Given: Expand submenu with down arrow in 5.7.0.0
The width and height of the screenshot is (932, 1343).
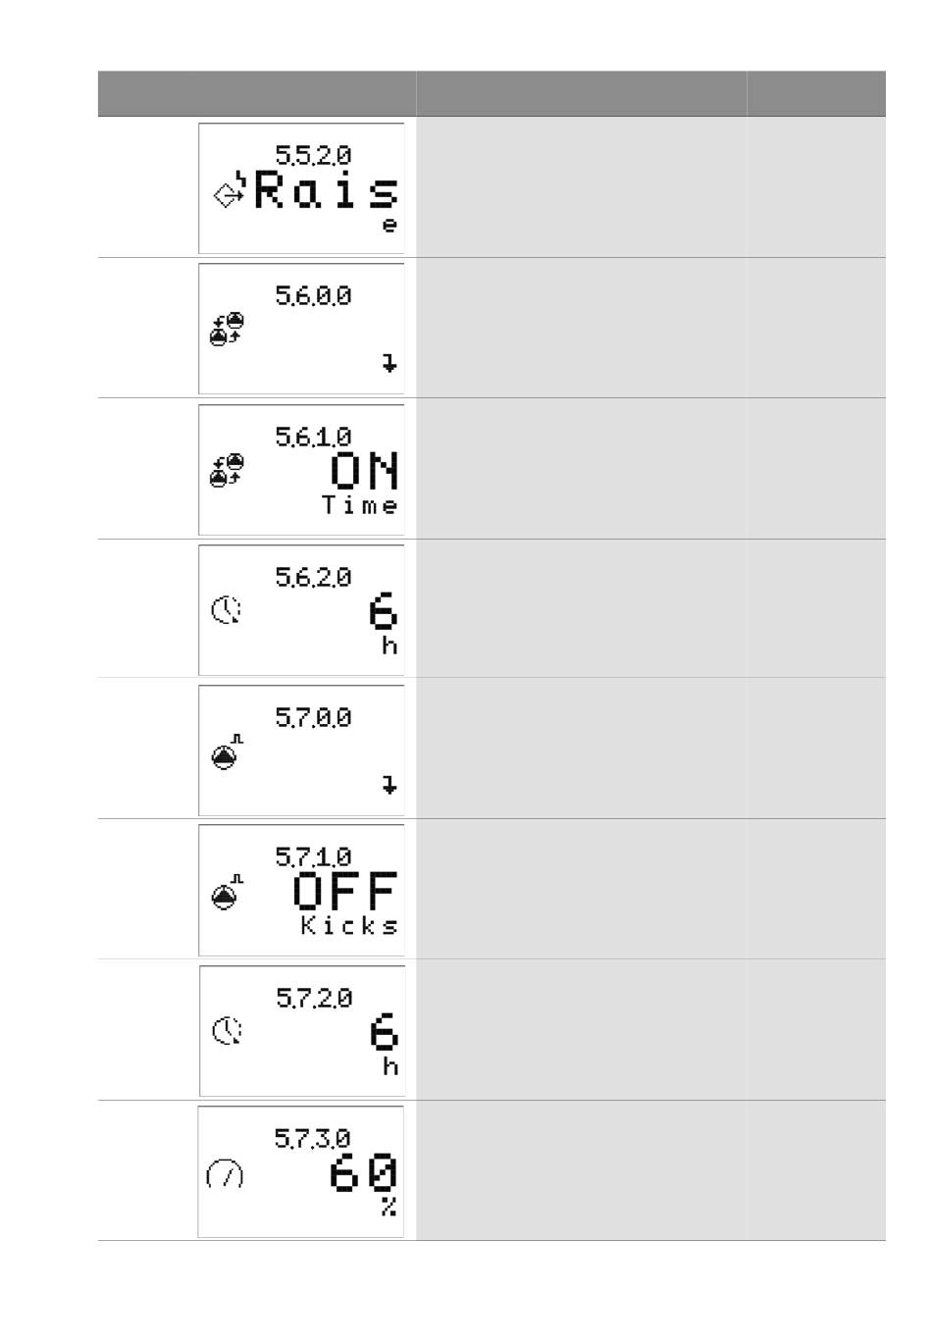Looking at the screenshot, I should click(x=389, y=785).
